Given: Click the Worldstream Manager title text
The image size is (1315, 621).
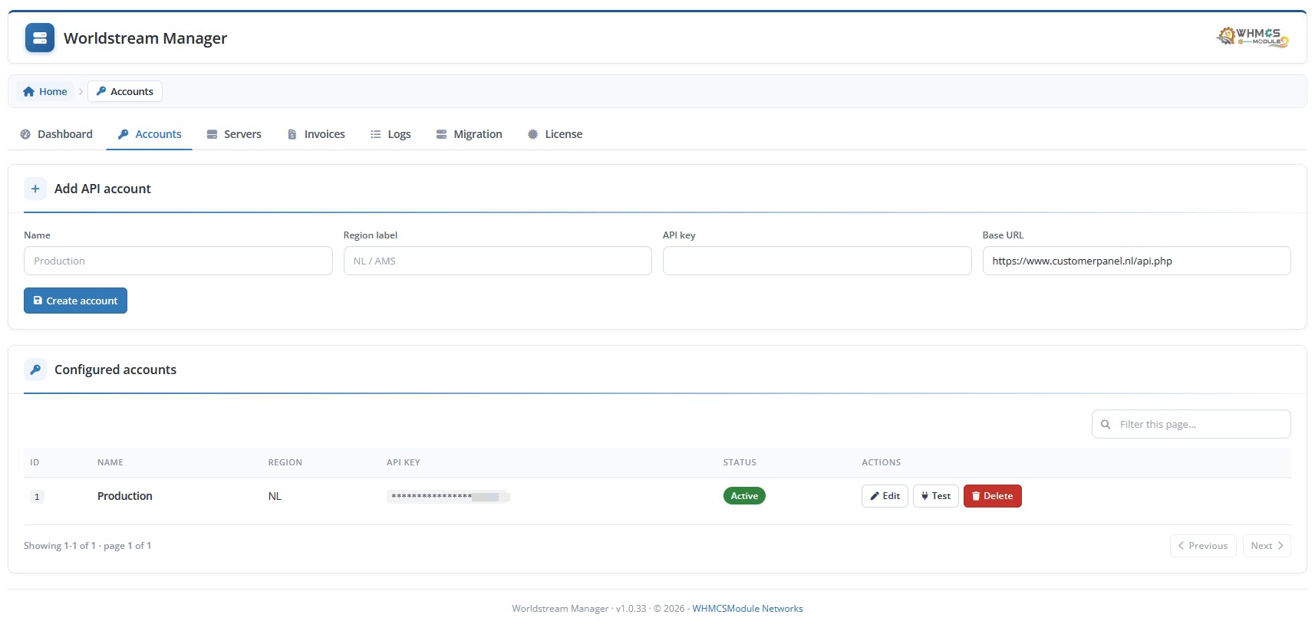Looking at the screenshot, I should click(145, 38).
